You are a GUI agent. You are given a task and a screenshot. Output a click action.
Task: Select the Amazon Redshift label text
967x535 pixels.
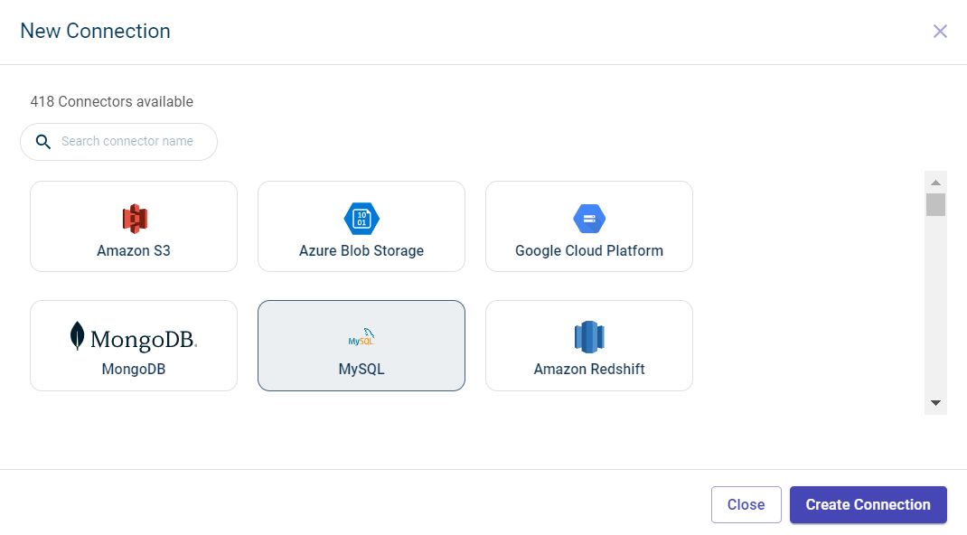tap(589, 370)
